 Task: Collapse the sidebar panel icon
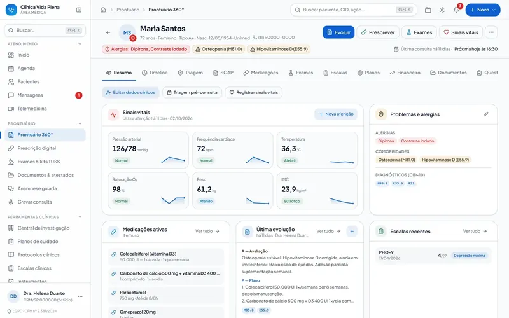79,10
